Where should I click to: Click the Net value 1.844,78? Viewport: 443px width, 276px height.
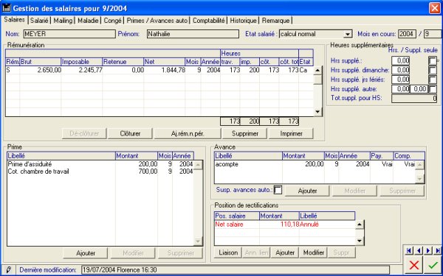click(x=174, y=70)
